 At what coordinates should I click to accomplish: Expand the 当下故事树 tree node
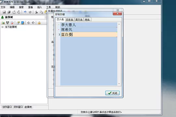[2, 27]
